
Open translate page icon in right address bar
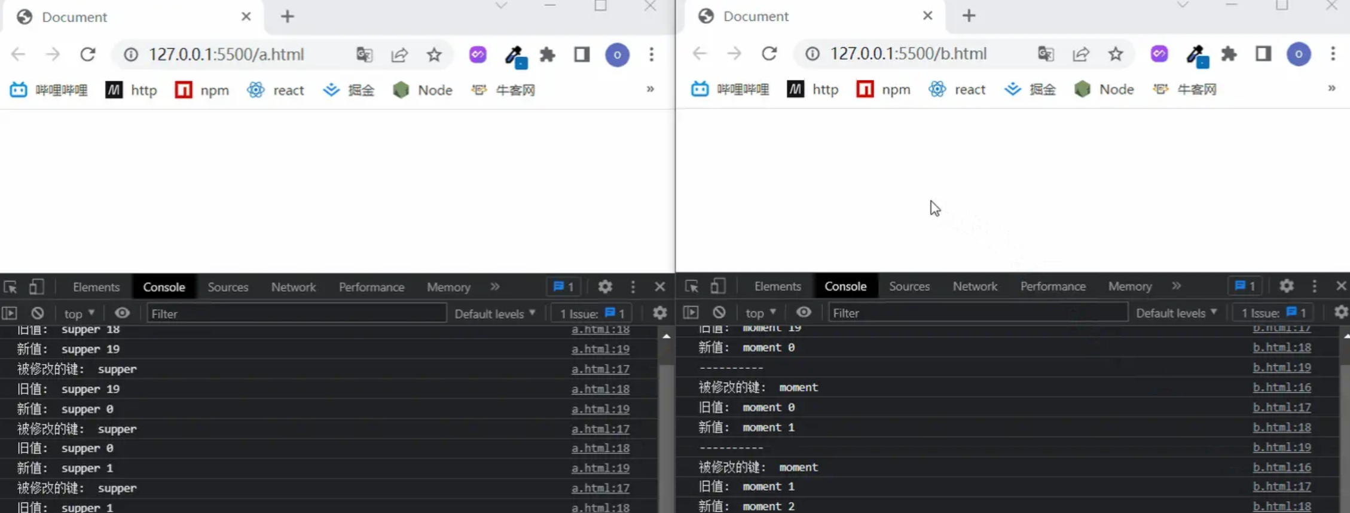[1045, 54]
